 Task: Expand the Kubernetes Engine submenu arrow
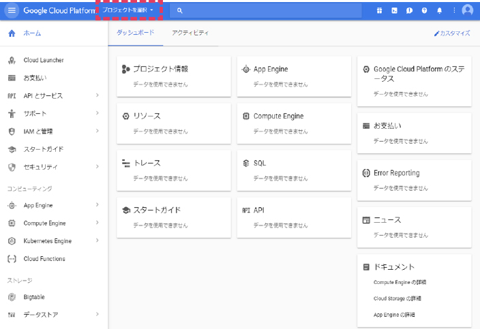coord(97,240)
